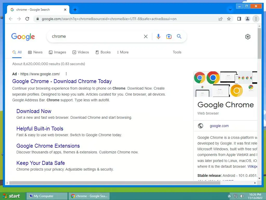Search by image using the camera icon
The height and width of the screenshot is (200, 266).
[x=169, y=36]
